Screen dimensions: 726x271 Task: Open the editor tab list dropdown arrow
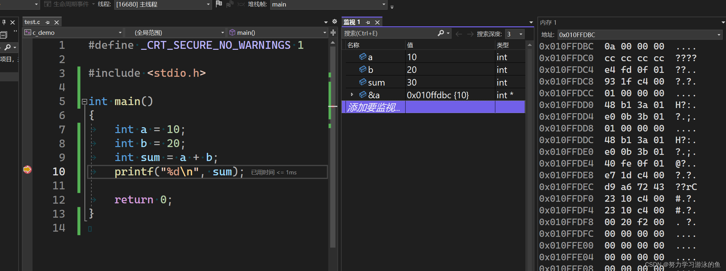click(x=326, y=22)
